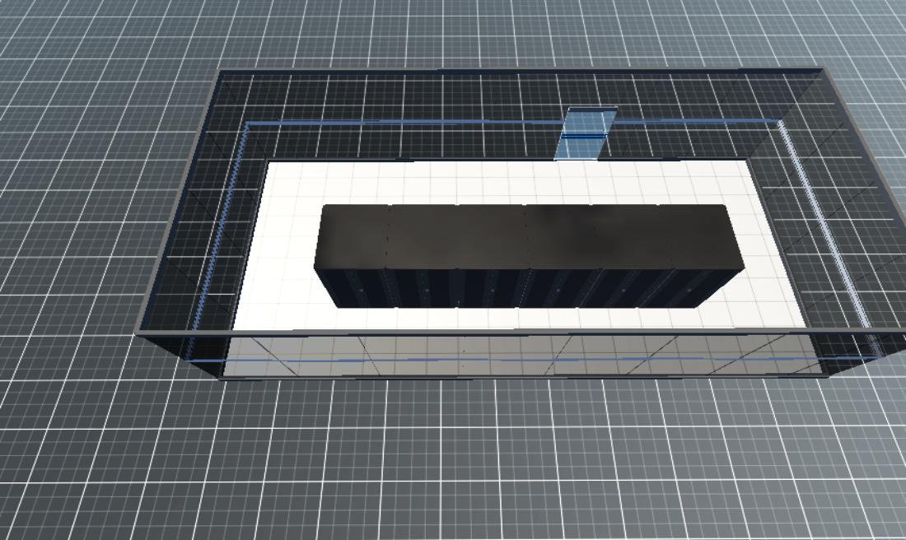Click the blue stripe on the back wall
The width and height of the screenshot is (906, 540).
pos(412,123)
